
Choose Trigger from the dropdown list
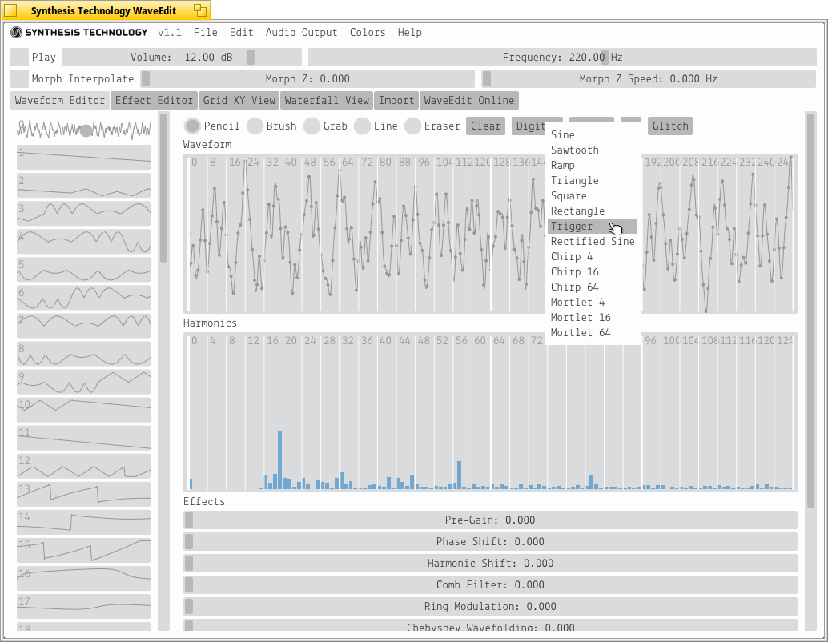pyautogui.click(x=592, y=226)
